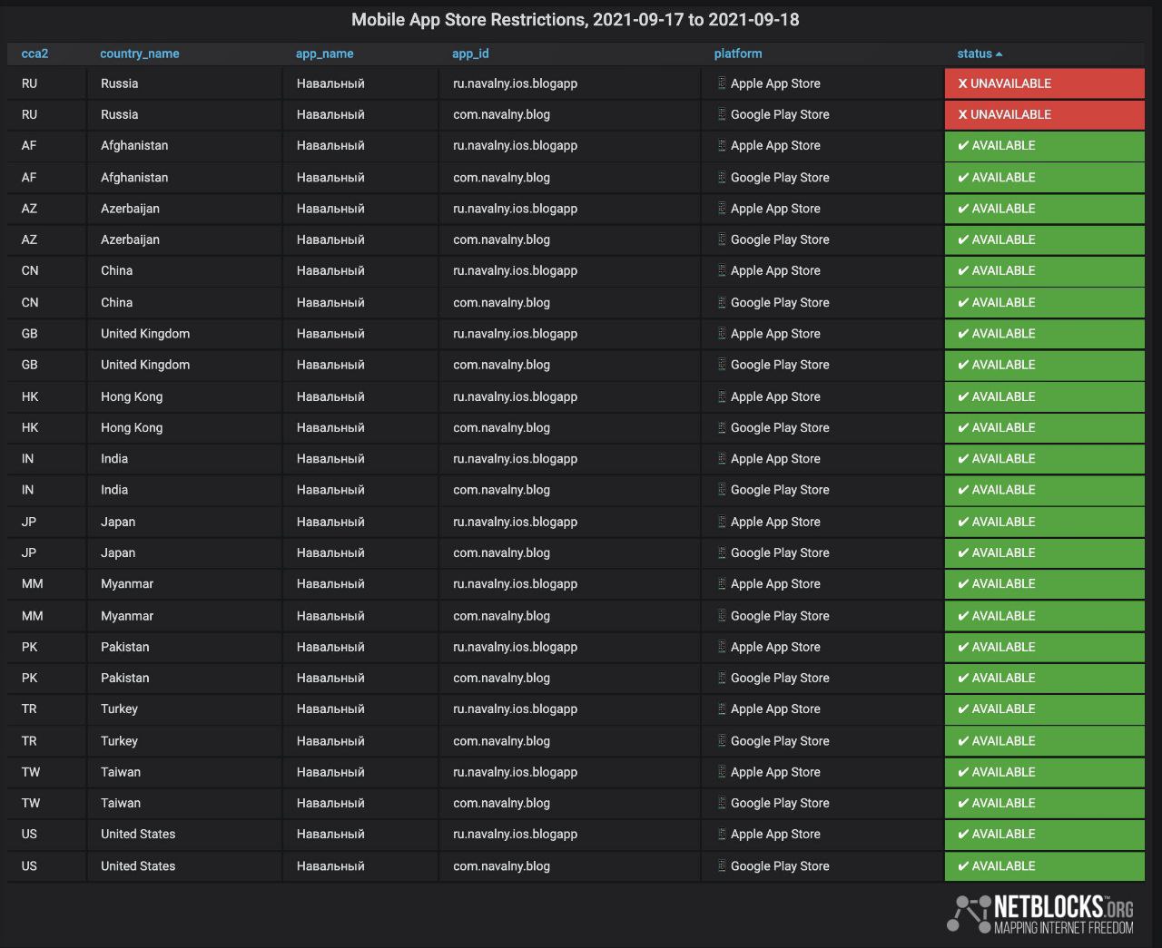The height and width of the screenshot is (948, 1162).
Task: Click Google Play Store text in the Taiwan row
Action: click(x=780, y=803)
